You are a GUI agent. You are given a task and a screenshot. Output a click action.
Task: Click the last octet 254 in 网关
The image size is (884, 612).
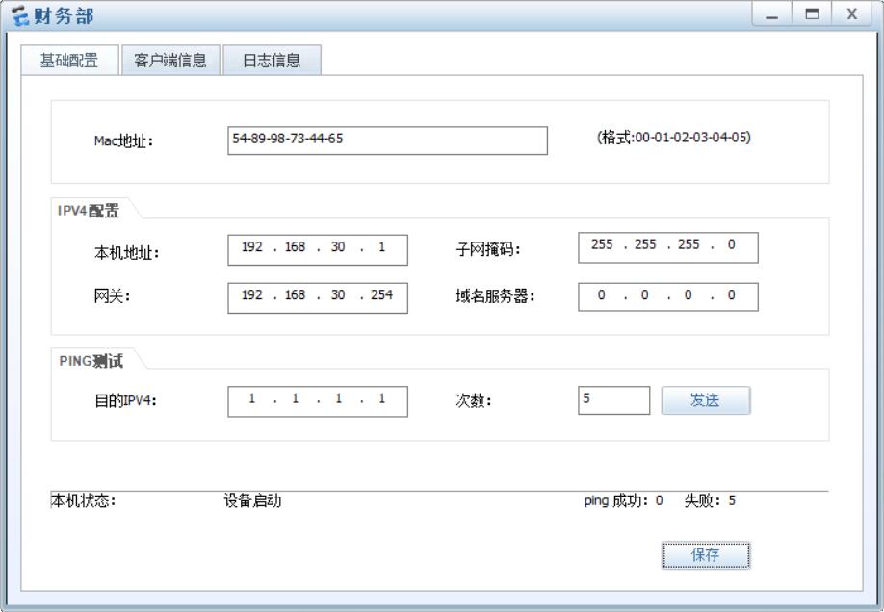(x=381, y=294)
